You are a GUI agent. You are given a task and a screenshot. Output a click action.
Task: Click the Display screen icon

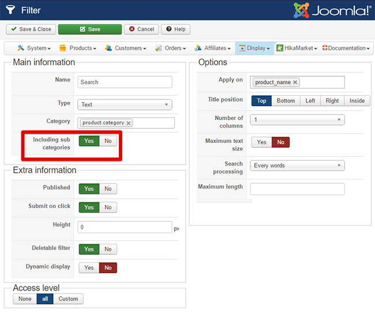[242, 48]
